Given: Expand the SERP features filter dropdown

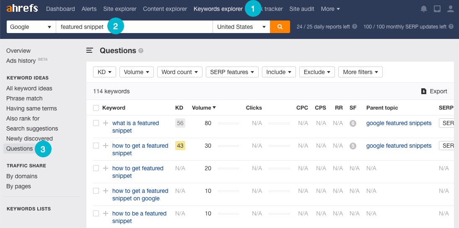Looking at the screenshot, I should [232, 72].
